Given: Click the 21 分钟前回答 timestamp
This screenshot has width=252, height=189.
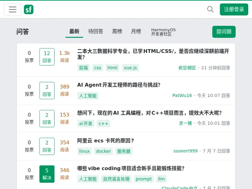Looking at the screenshot, I should click(216, 68).
